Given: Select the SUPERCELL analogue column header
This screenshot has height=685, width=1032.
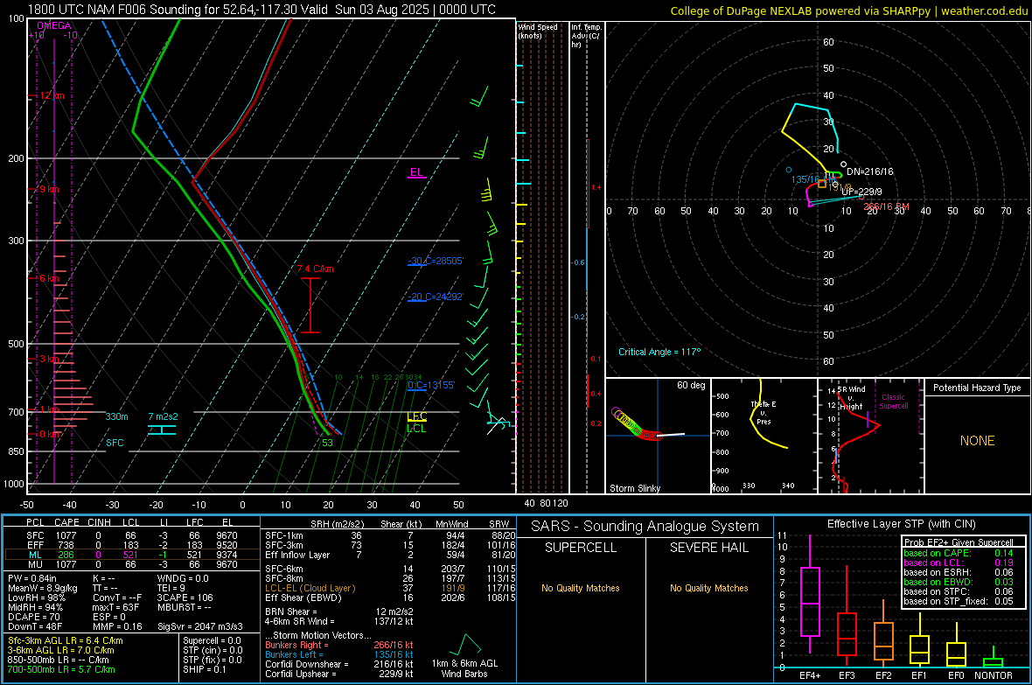Looking at the screenshot, I should coord(581,548).
